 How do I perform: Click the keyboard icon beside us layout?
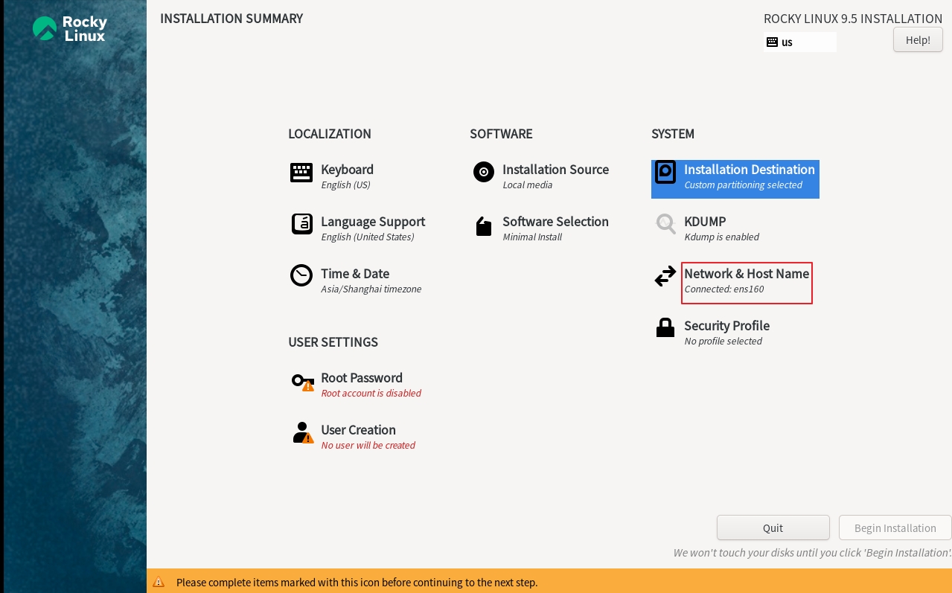772,42
